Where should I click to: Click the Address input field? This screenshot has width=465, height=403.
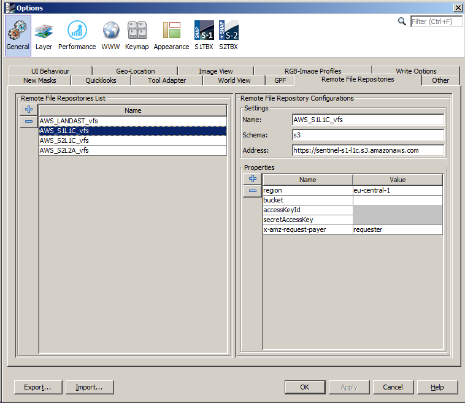click(368, 150)
